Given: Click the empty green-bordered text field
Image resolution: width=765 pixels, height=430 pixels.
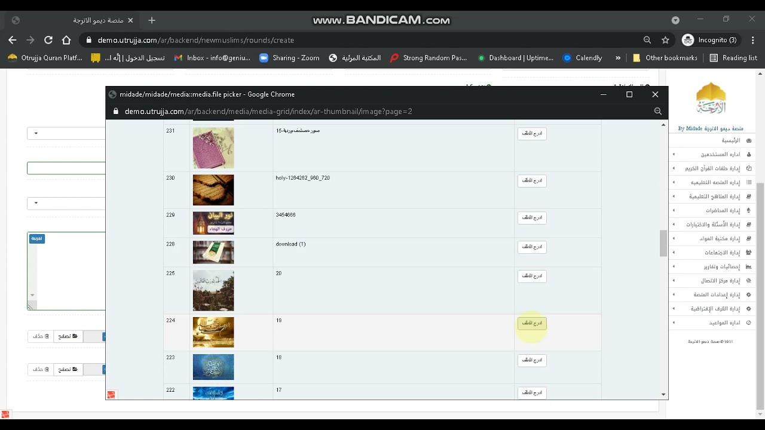Looking at the screenshot, I should tap(66, 168).
